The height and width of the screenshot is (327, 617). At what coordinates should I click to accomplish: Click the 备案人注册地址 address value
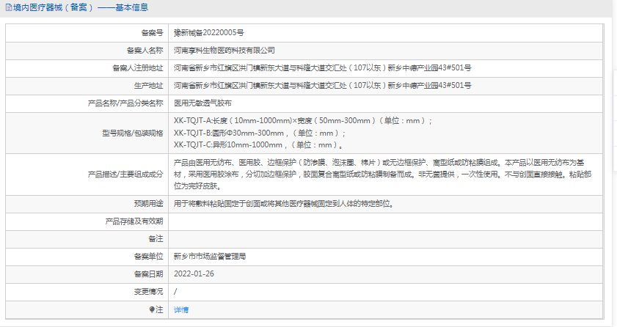[323, 67]
